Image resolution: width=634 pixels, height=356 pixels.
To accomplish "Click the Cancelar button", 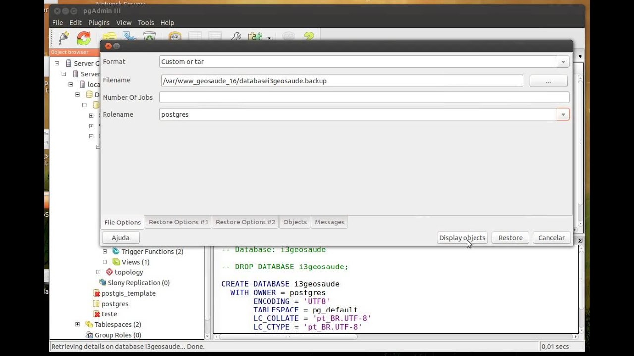I will click(551, 238).
